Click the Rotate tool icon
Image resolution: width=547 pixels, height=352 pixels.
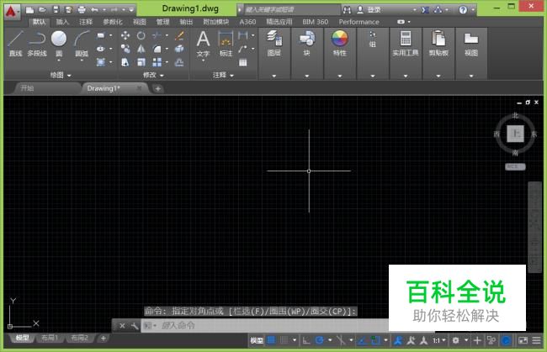[x=141, y=35]
